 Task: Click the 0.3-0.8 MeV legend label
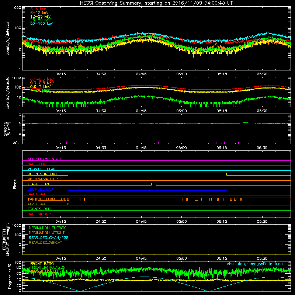pos(42,83)
